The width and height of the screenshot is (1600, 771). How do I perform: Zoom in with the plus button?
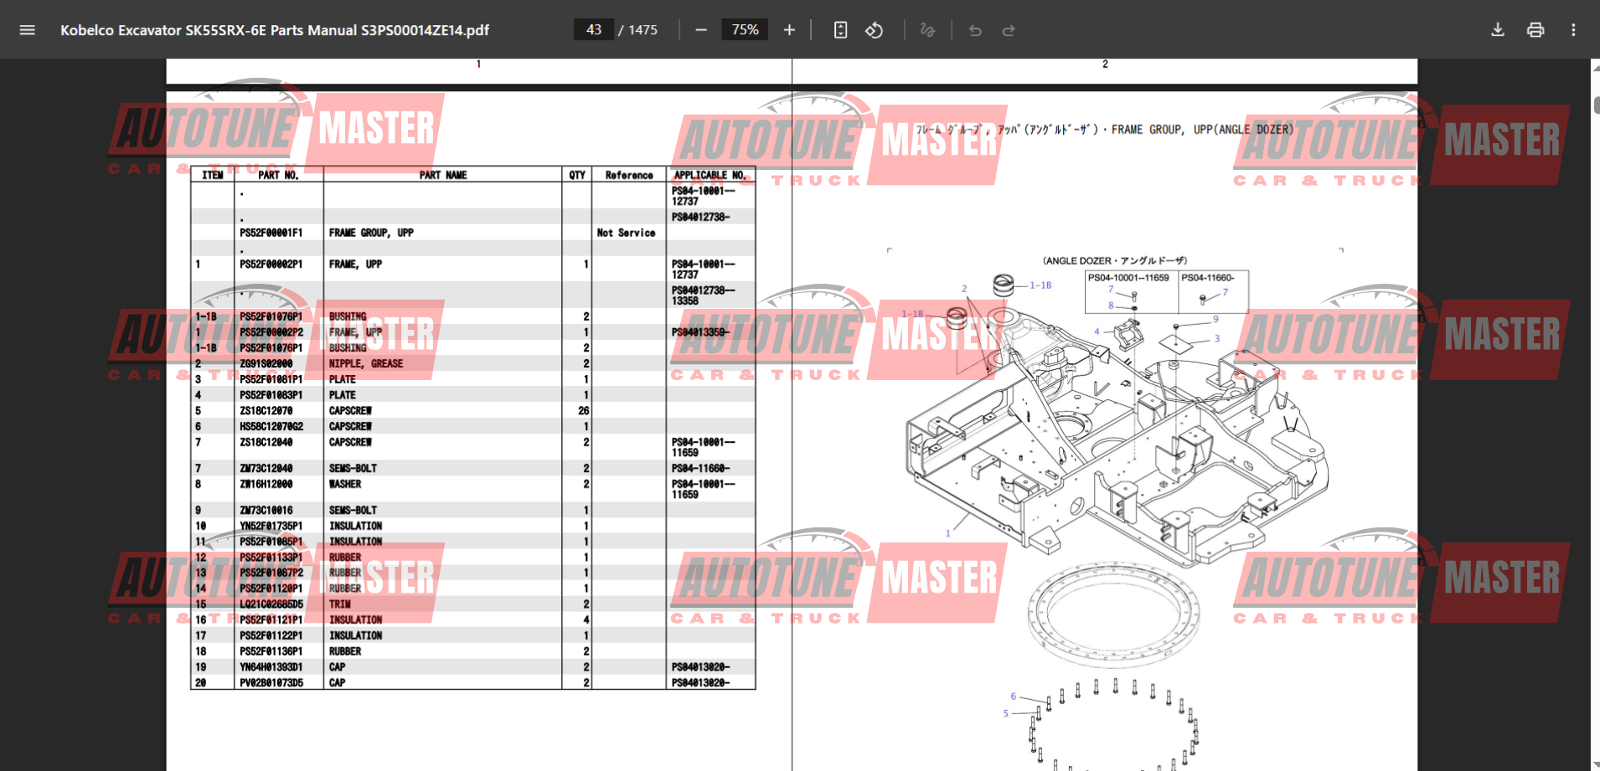(789, 30)
